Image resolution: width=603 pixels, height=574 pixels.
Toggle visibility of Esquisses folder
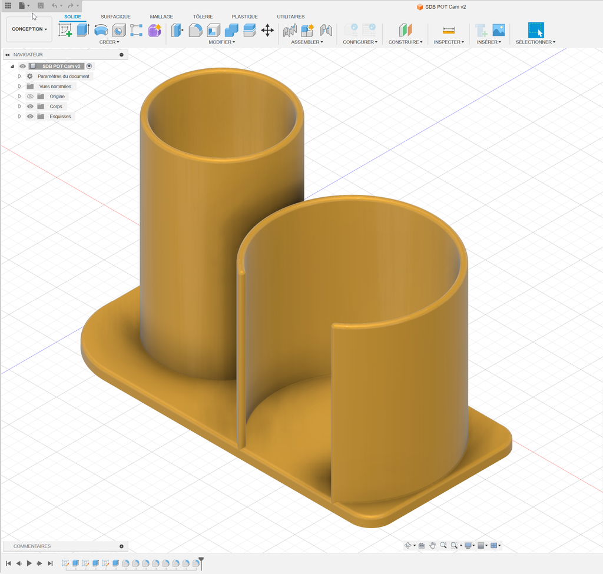(30, 117)
